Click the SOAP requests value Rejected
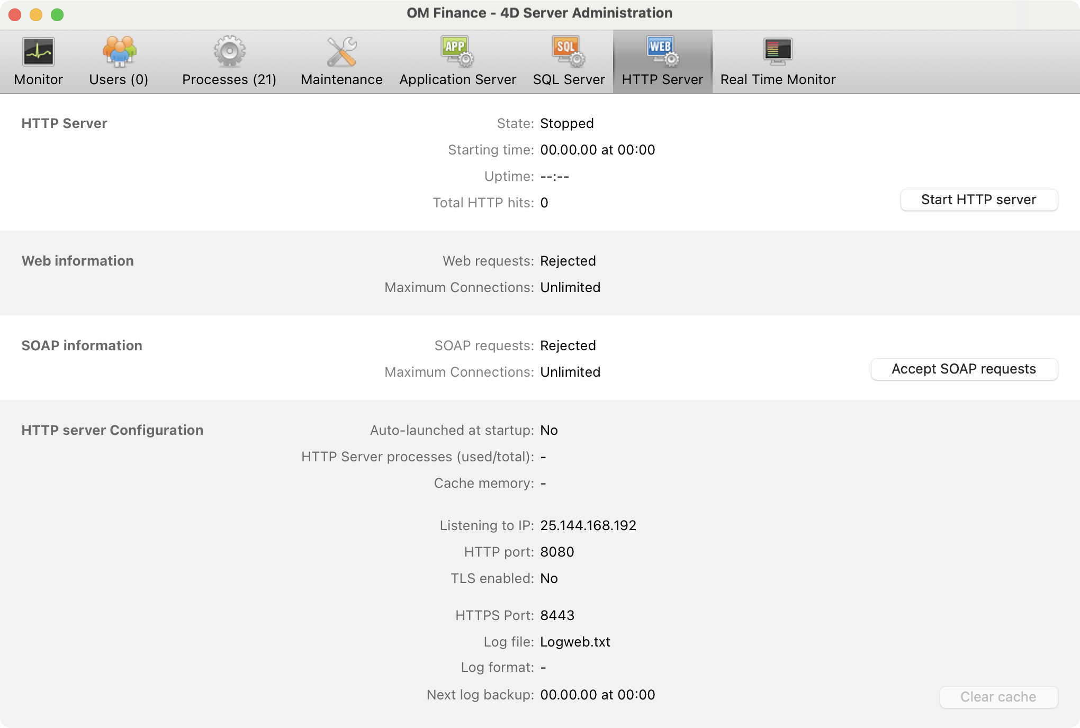This screenshot has height=728, width=1080. (568, 345)
